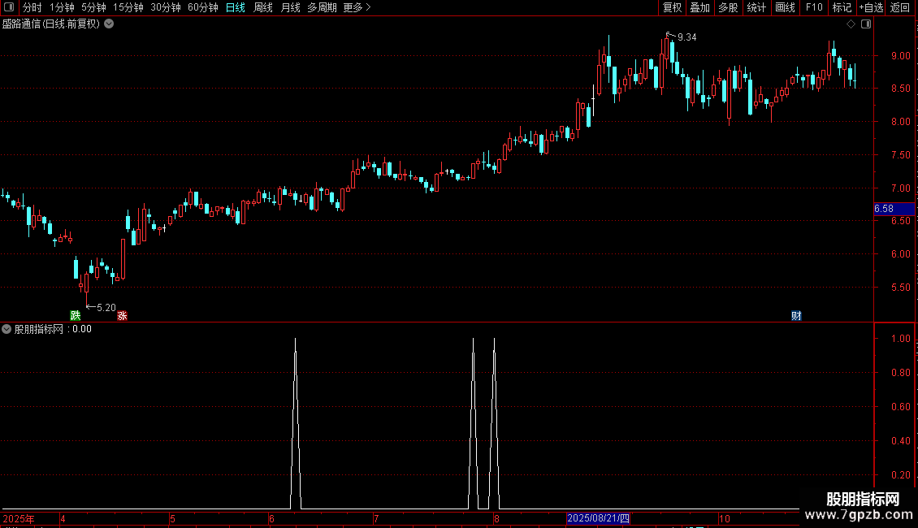This screenshot has width=918, height=528.
Task: Click the 6.58 price axis cursor label
Action: (894, 209)
